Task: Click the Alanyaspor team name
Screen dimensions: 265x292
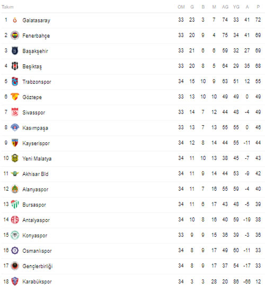Action: [36, 190]
